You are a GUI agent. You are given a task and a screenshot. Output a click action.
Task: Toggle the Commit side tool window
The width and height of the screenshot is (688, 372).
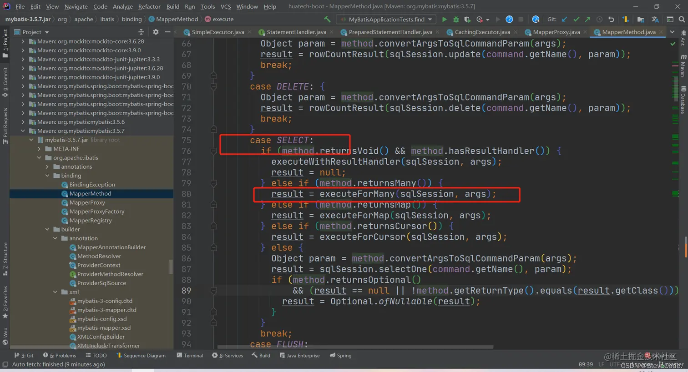(x=5, y=82)
